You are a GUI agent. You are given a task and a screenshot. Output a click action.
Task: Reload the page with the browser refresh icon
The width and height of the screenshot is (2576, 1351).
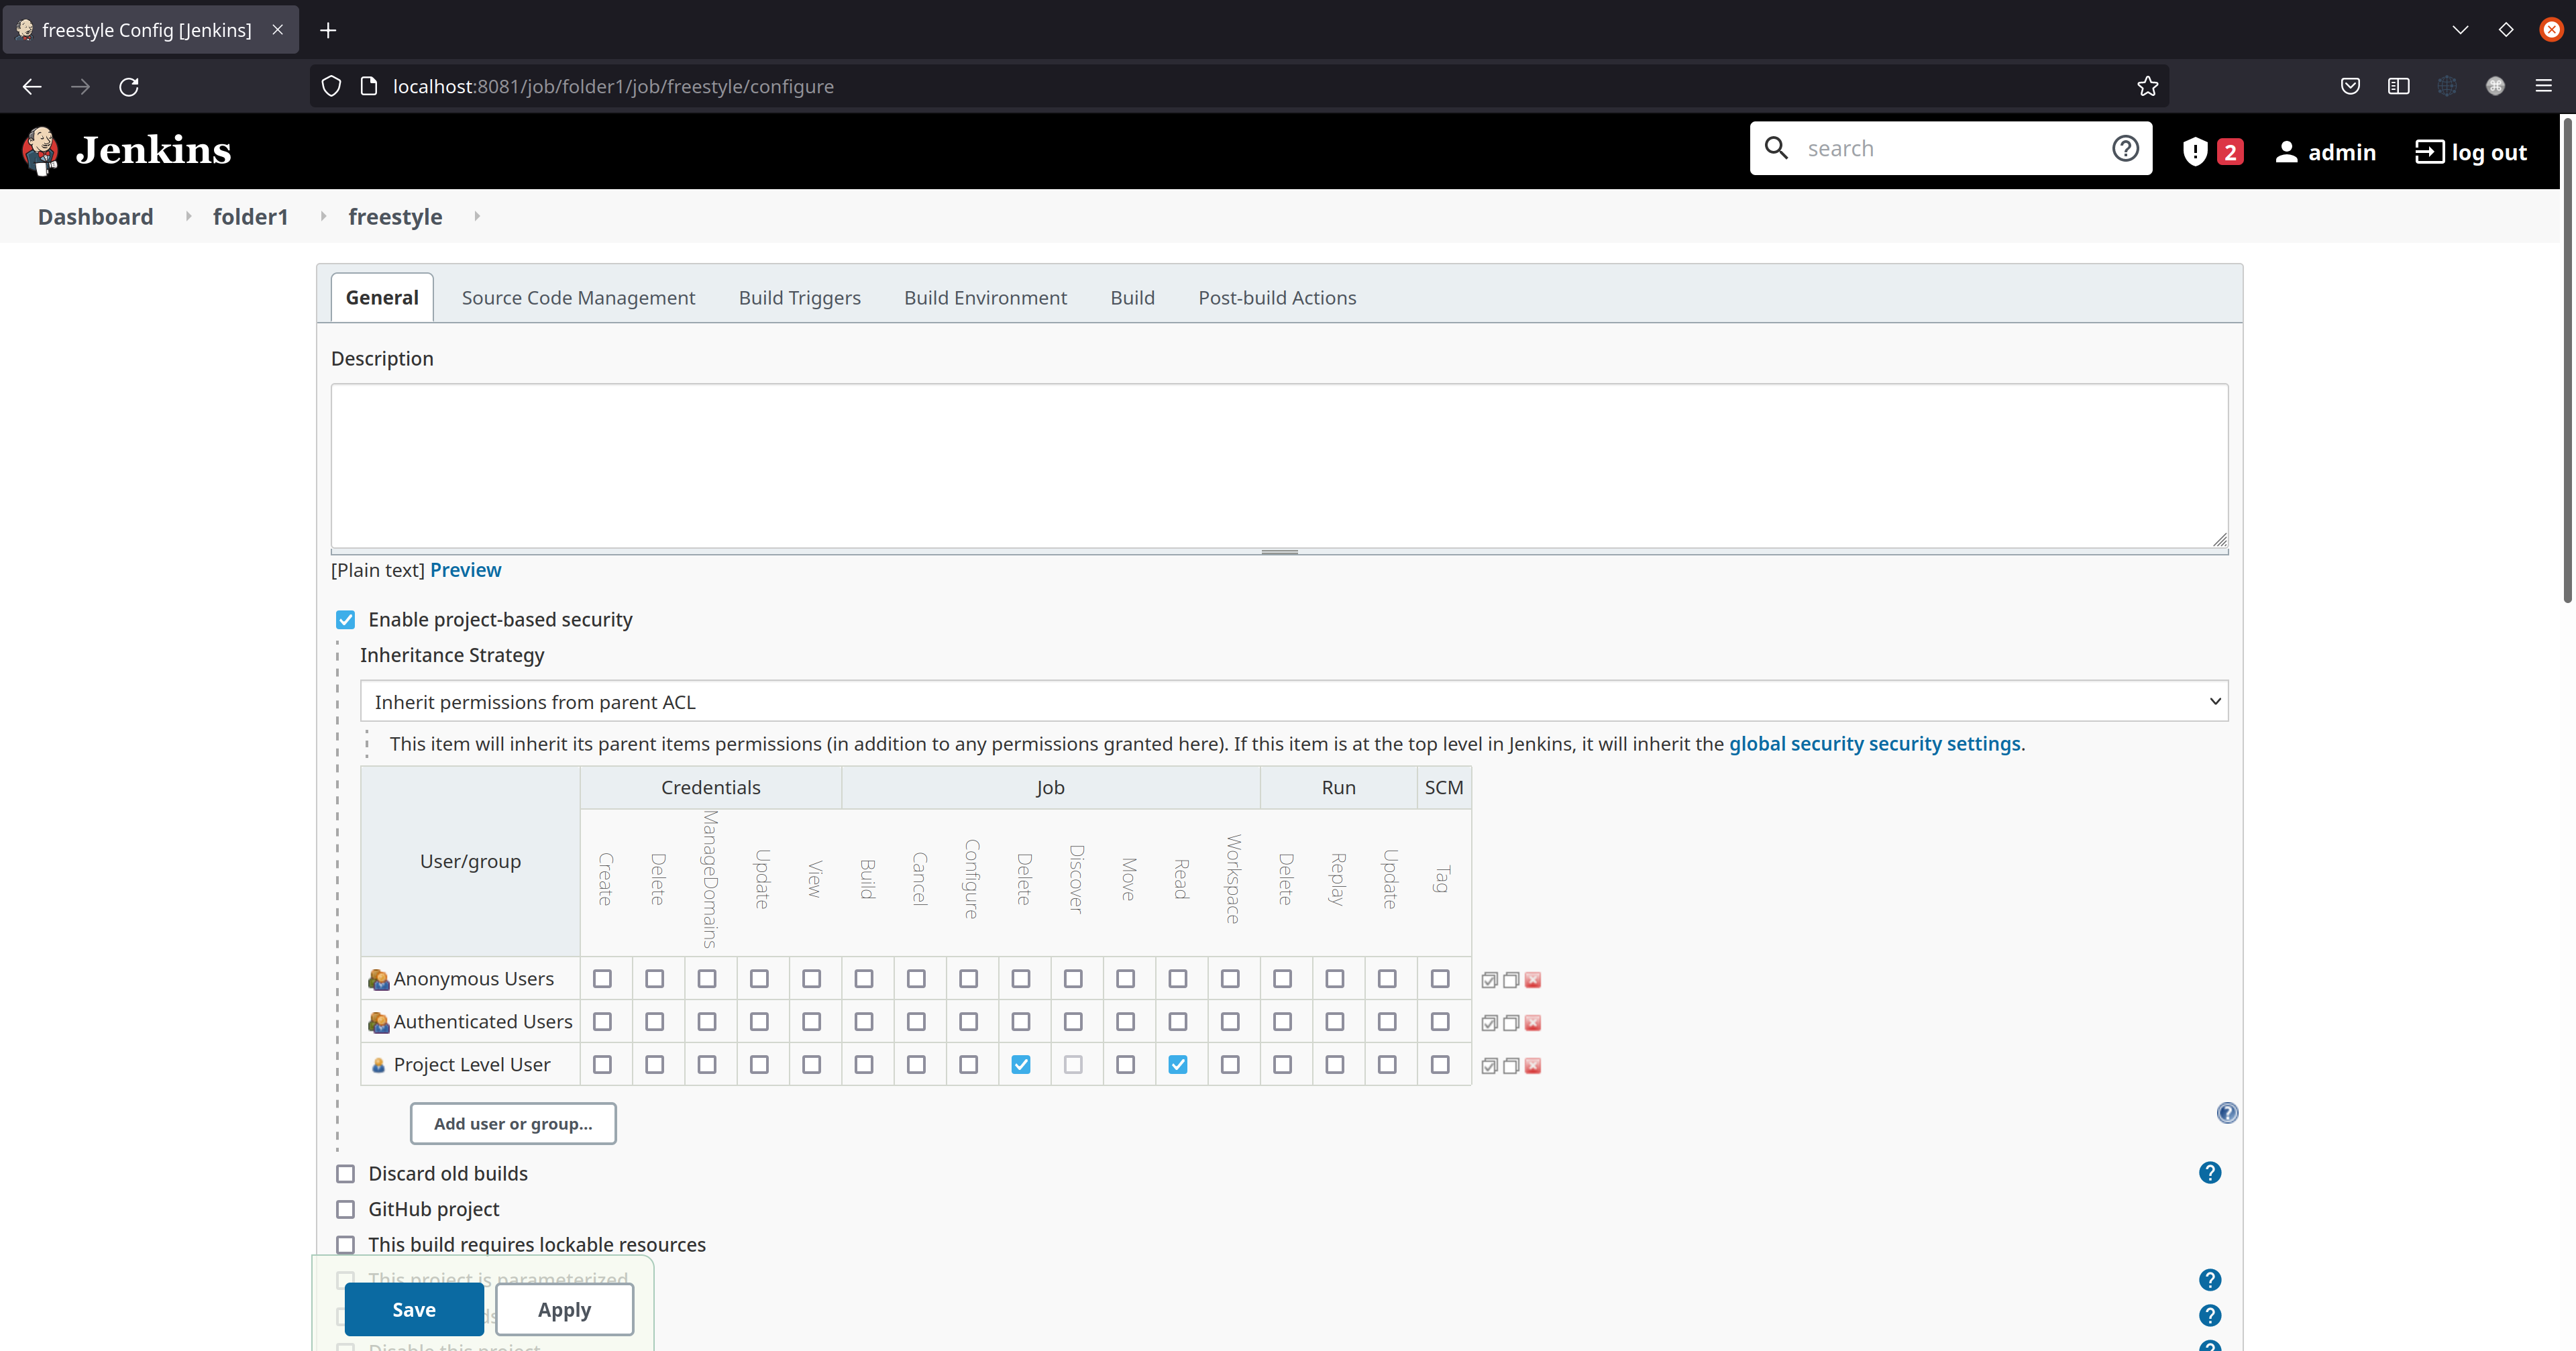[129, 86]
